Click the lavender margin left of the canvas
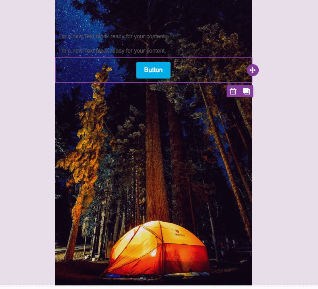 point(27,142)
